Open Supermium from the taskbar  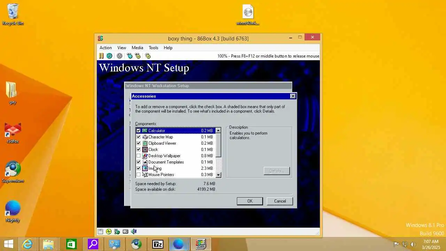tap(136, 244)
